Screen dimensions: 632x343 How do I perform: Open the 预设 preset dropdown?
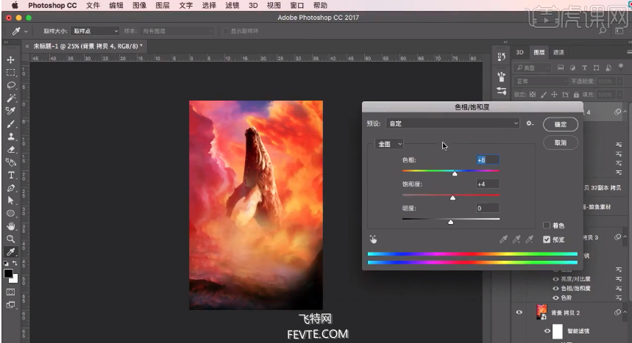coord(452,123)
